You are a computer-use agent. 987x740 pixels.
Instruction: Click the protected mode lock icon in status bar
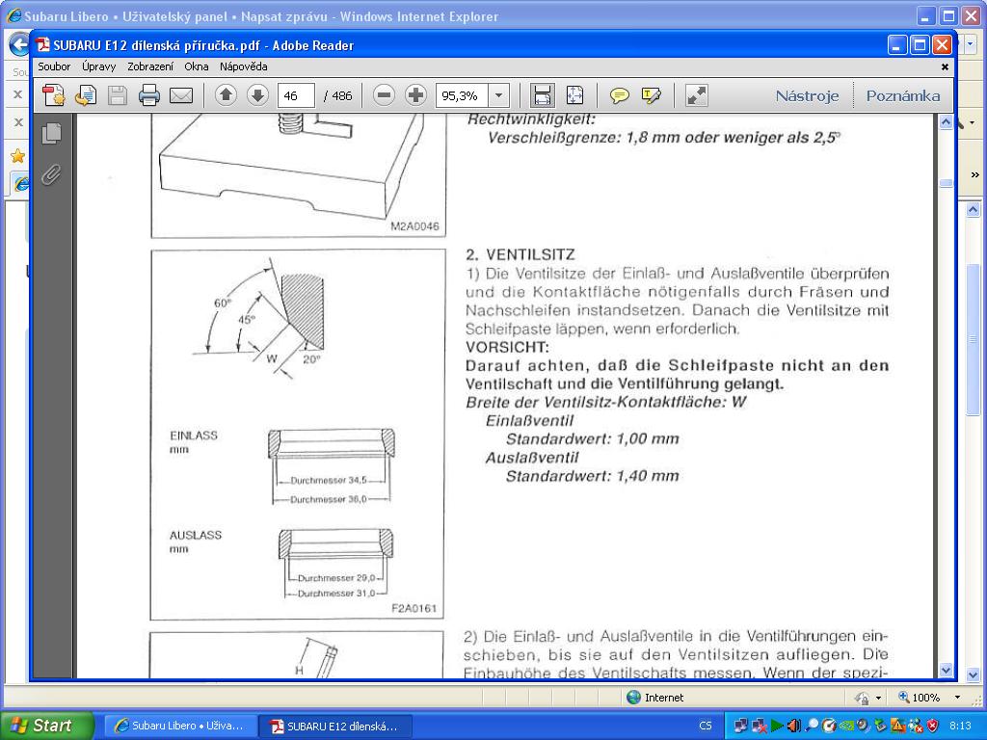[861, 698]
